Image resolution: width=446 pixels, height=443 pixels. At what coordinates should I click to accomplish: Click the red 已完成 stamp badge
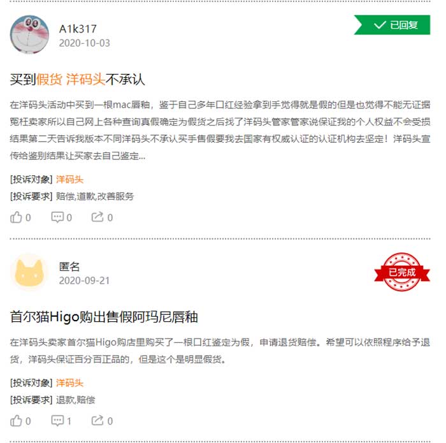[402, 272]
